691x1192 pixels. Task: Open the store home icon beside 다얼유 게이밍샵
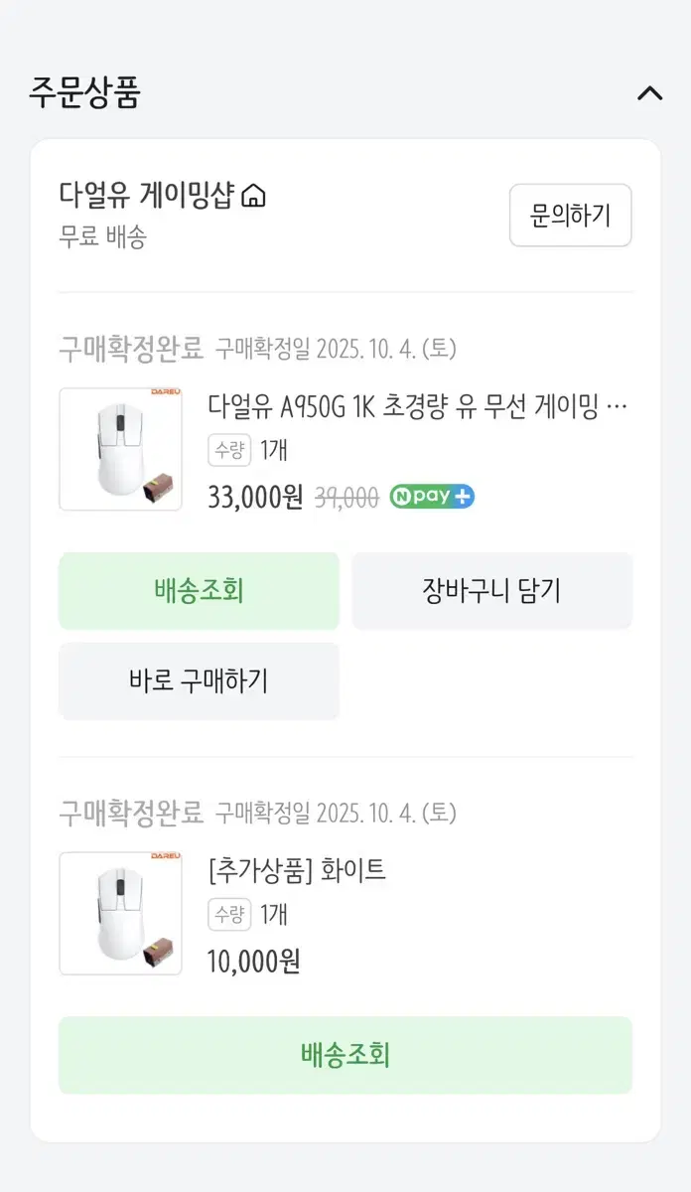tap(254, 196)
